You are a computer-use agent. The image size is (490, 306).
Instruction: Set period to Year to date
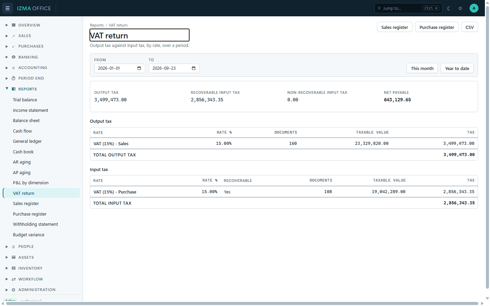(457, 68)
